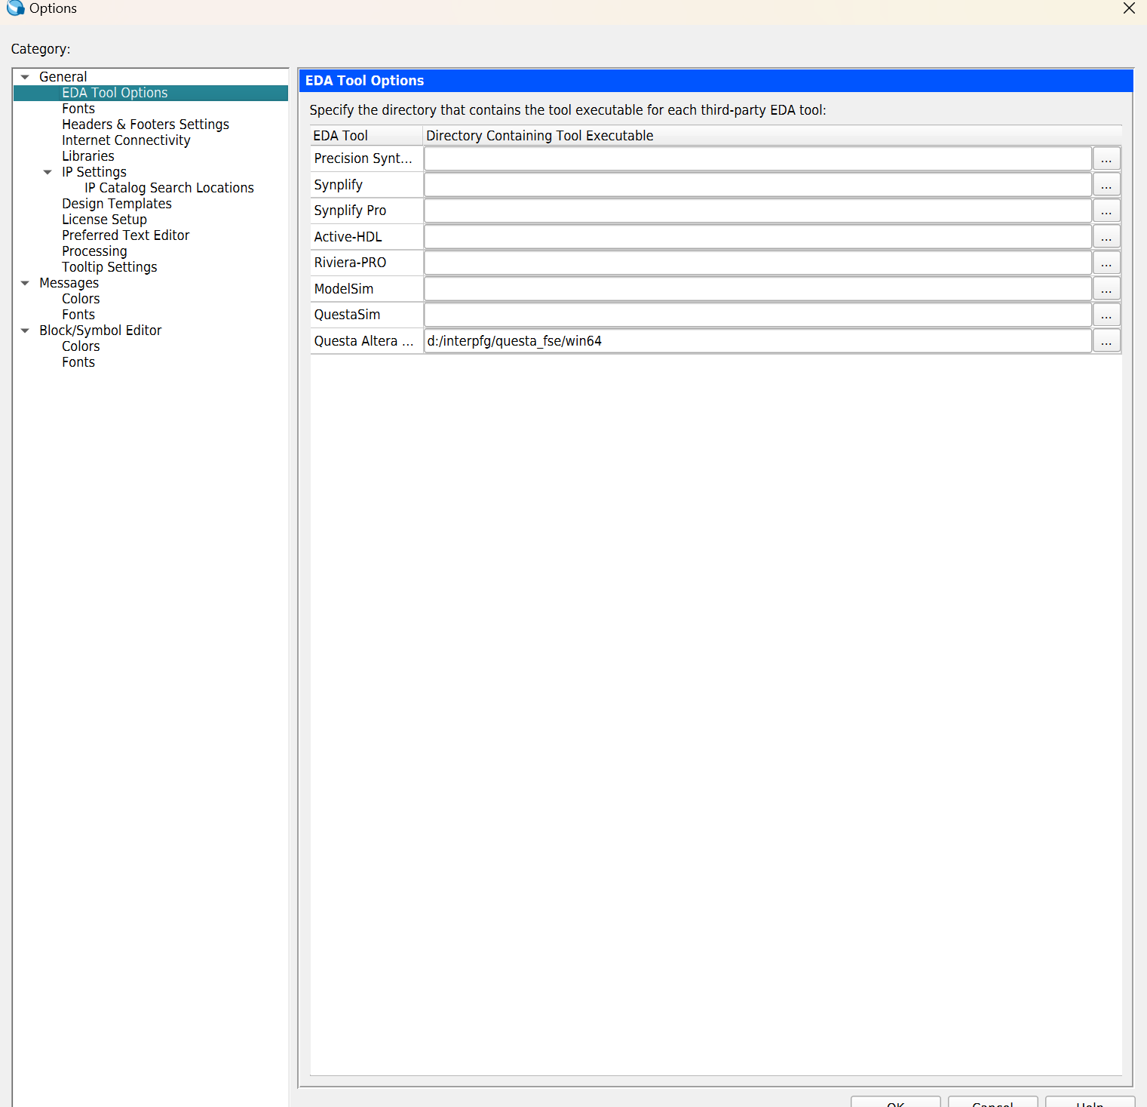Viewport: 1147px width, 1107px height.
Task: Collapse the Block/Symbol Editor arrow
Action: coord(25,331)
